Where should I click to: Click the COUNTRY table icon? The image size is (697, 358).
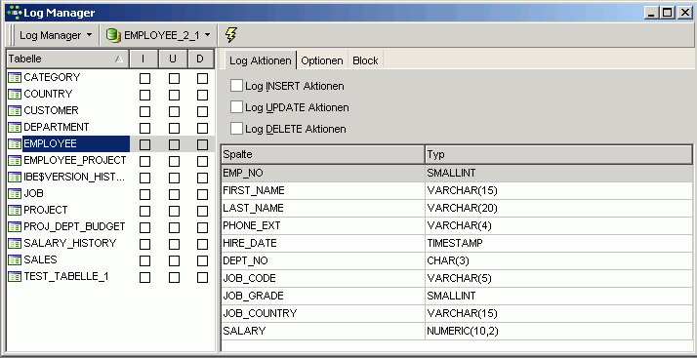pos(15,95)
